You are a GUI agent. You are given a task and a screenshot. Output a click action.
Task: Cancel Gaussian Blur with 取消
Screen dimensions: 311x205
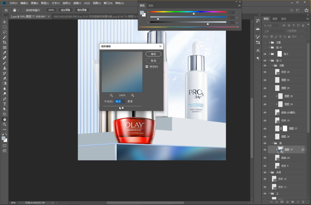[x=153, y=61]
